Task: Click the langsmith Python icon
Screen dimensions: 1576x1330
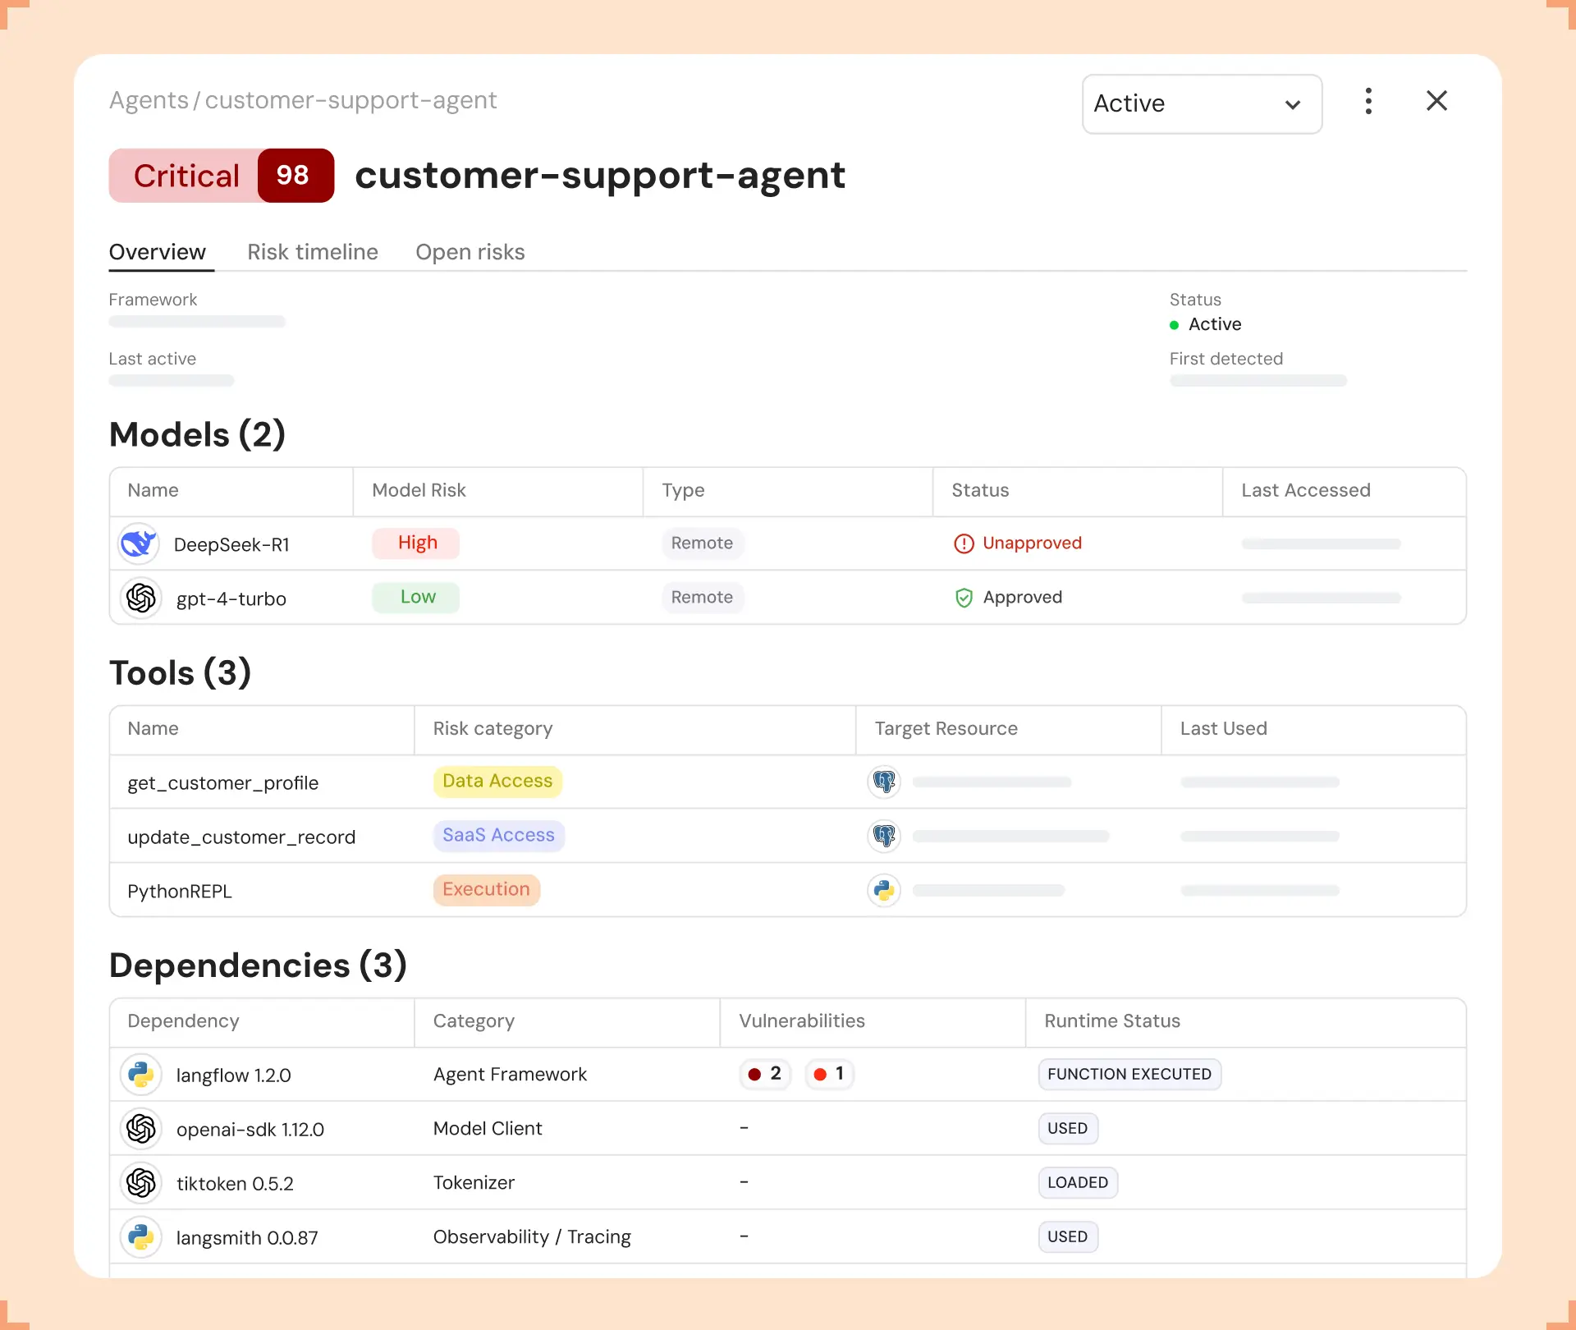Action: (140, 1236)
